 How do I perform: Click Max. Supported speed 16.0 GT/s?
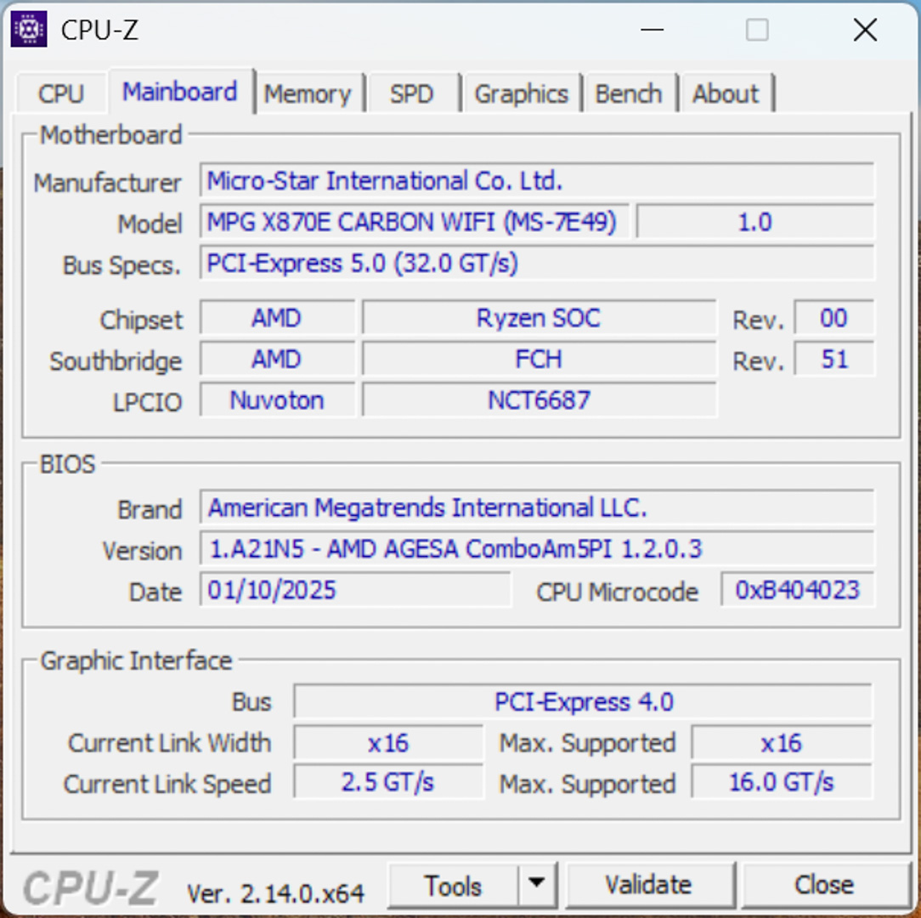tap(783, 782)
